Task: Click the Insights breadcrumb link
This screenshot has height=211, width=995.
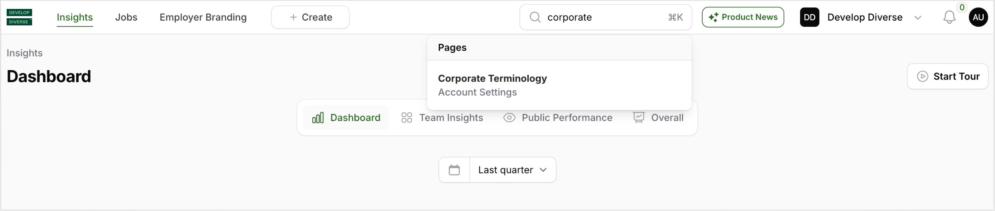Action: 25,53
